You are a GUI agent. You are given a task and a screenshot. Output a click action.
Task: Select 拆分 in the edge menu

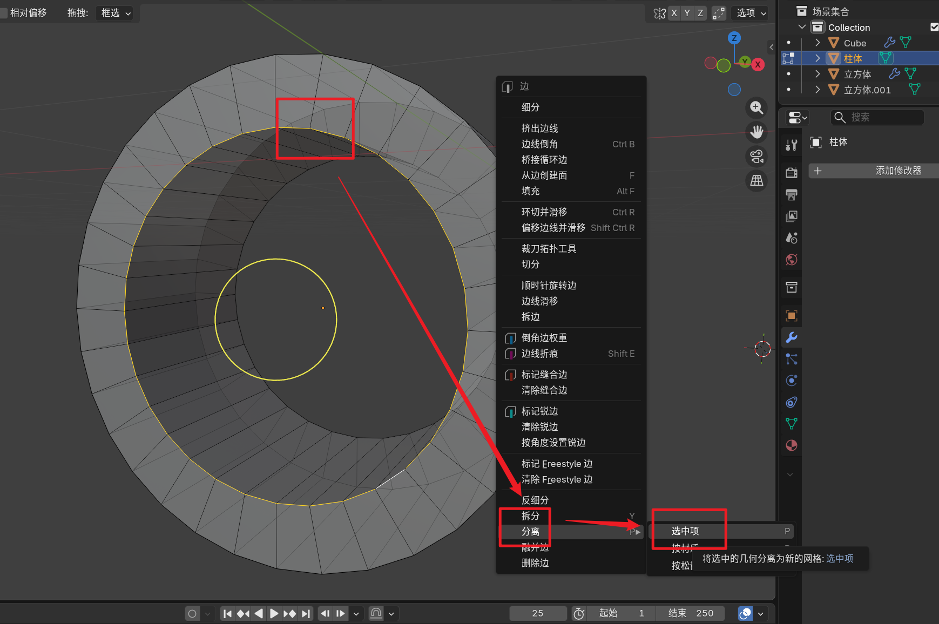coord(531,516)
